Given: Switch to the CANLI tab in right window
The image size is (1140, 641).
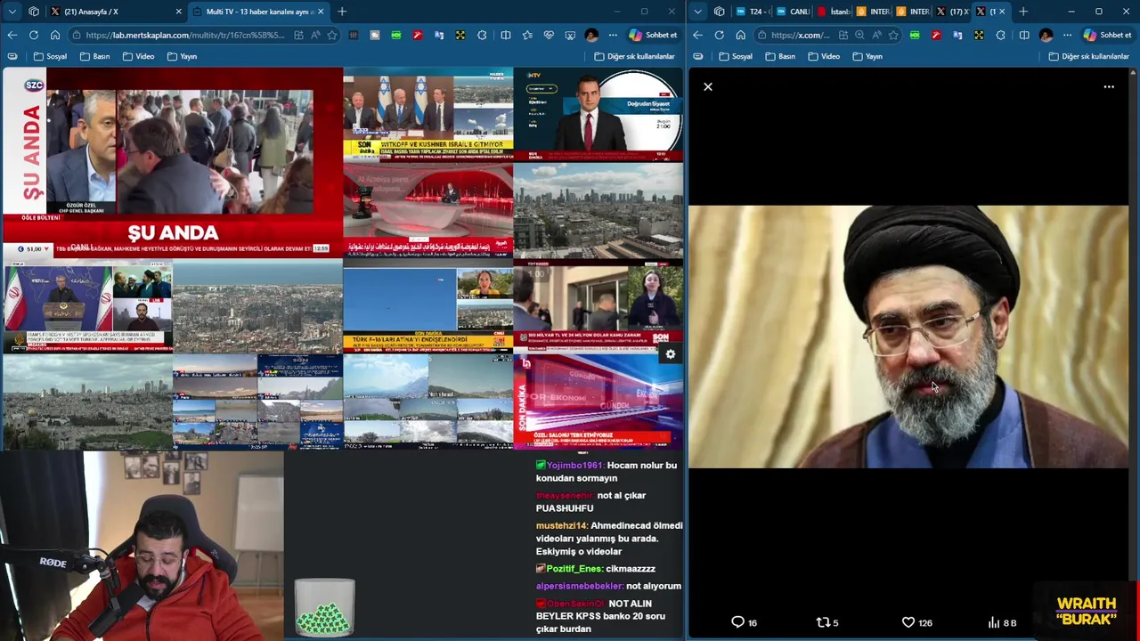Looking at the screenshot, I should click(793, 12).
